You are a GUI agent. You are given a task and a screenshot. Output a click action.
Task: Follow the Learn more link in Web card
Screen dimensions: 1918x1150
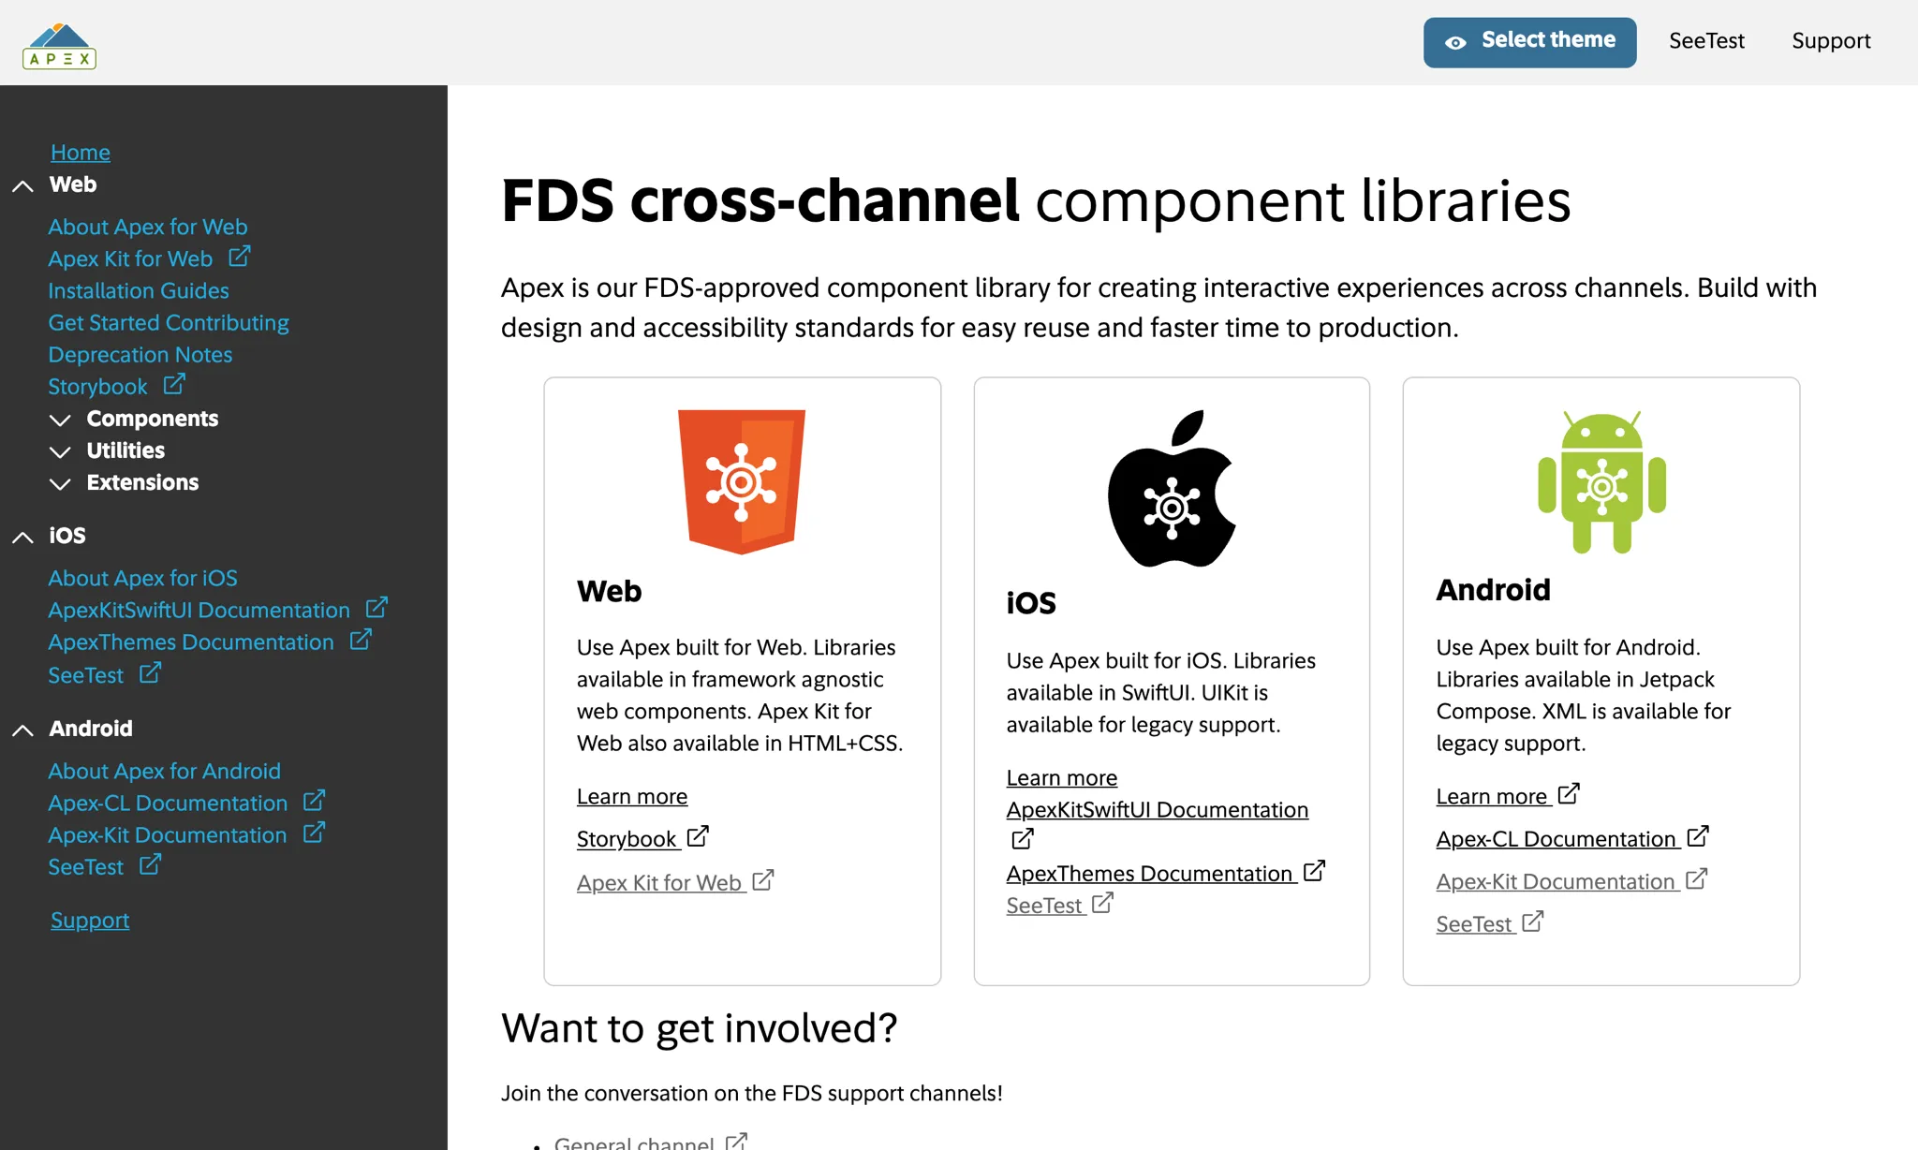pyautogui.click(x=631, y=796)
